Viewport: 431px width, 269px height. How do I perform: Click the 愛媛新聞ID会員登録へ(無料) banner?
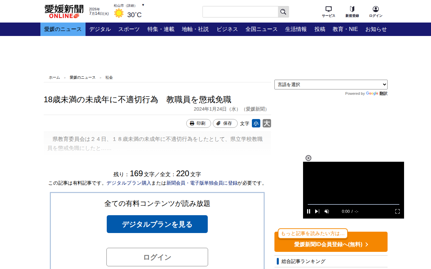coord(331,242)
